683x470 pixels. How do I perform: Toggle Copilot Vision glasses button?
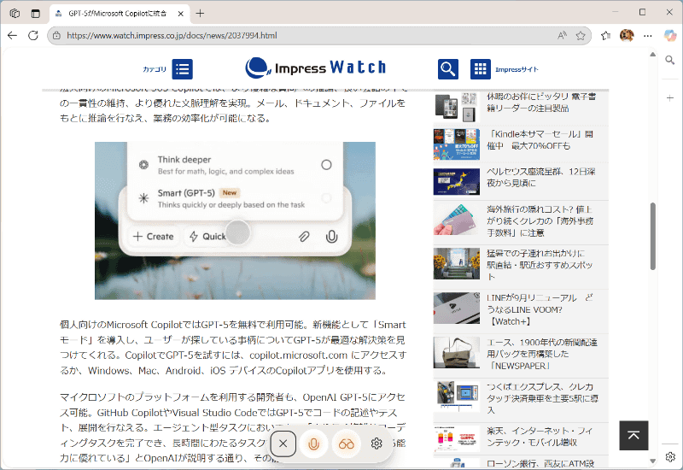pos(347,444)
